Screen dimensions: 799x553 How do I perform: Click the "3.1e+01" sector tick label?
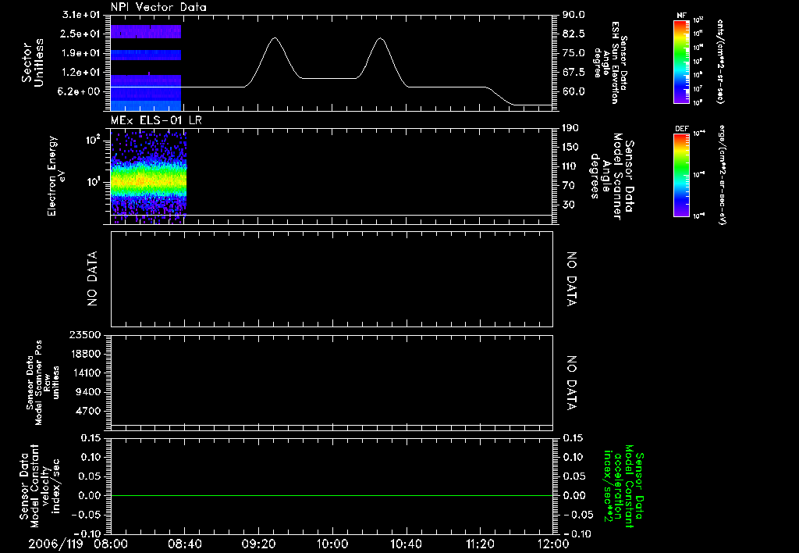[80, 15]
